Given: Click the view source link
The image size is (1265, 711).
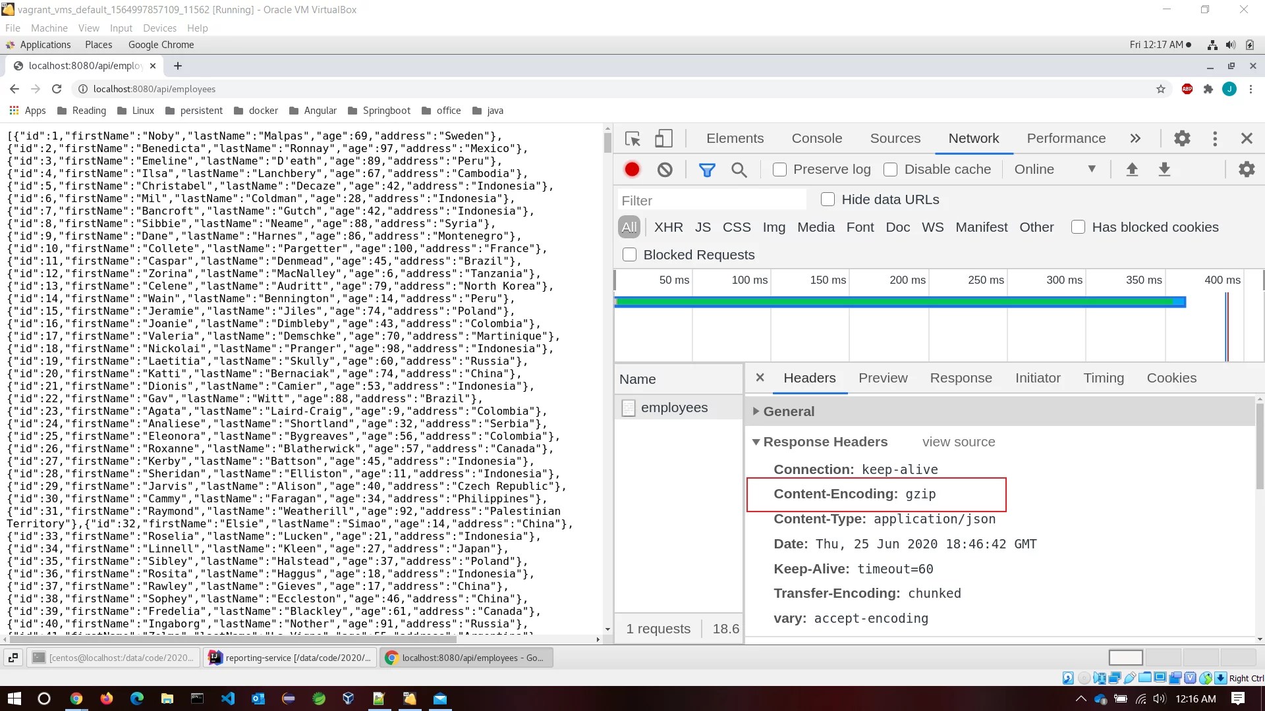Looking at the screenshot, I should point(959,442).
